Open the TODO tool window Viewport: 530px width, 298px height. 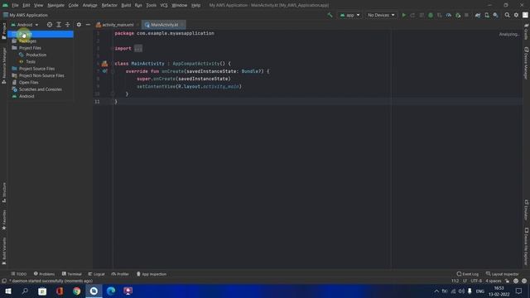(x=18, y=274)
